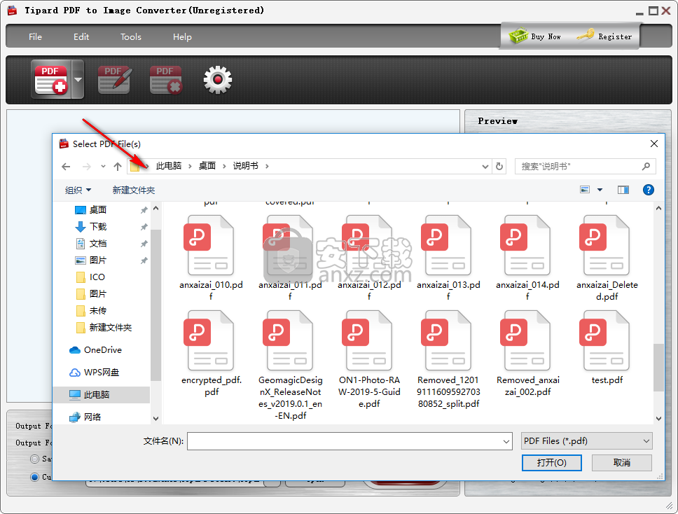
Task: Select 桌面 in the navigation pane
Action: point(98,209)
